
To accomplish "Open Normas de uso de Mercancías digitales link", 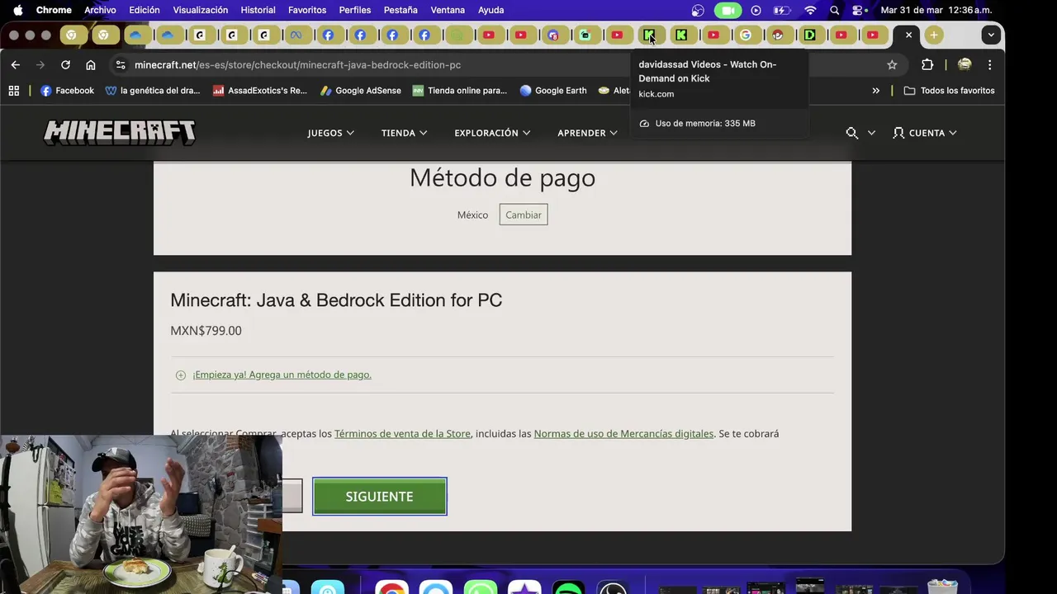I will [x=623, y=433].
